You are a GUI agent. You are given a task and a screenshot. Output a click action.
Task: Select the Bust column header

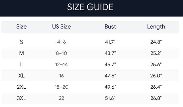tap(110, 27)
